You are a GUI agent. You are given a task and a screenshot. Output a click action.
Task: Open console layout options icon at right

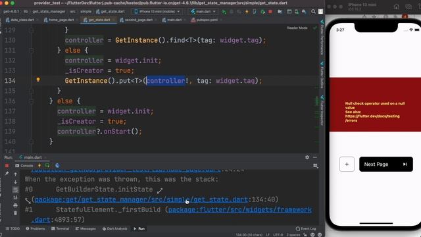click(316, 166)
